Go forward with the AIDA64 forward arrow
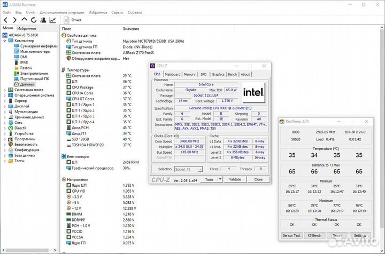 click(x=15, y=20)
